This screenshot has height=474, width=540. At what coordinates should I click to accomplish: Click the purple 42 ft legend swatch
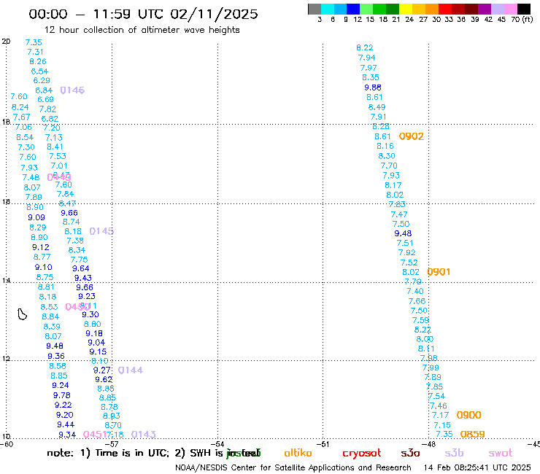coord(485,9)
